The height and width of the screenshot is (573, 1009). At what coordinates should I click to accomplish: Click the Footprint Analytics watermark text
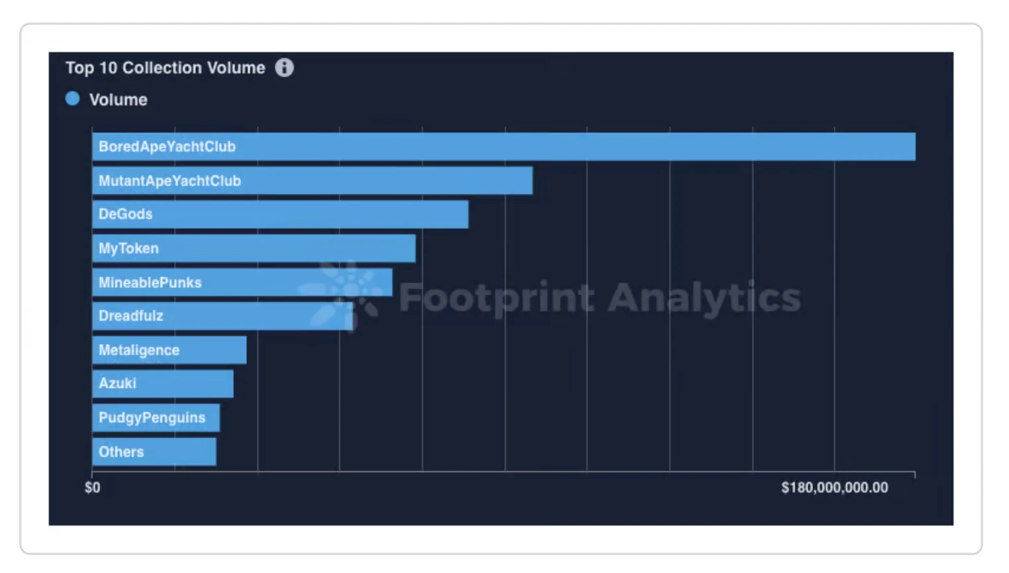pos(600,297)
